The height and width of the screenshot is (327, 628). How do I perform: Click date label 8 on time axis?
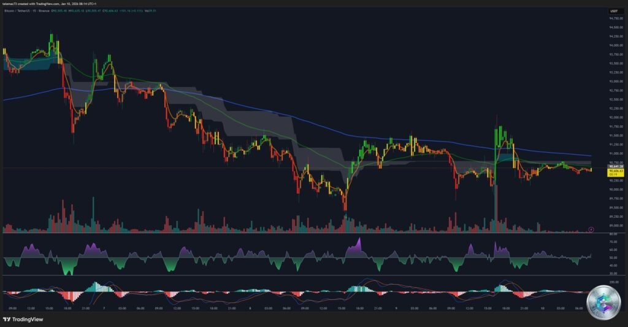tap(250, 309)
